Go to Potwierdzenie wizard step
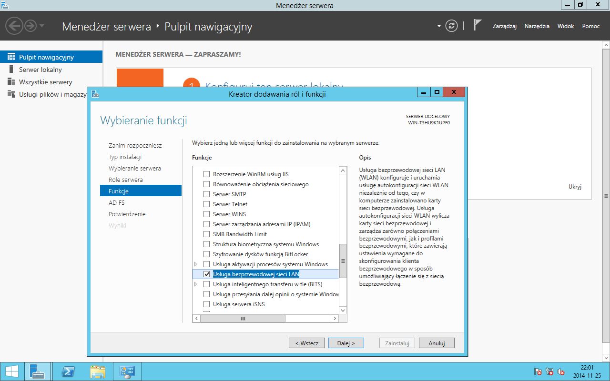Viewport: 610px width, 381px height. (x=127, y=214)
